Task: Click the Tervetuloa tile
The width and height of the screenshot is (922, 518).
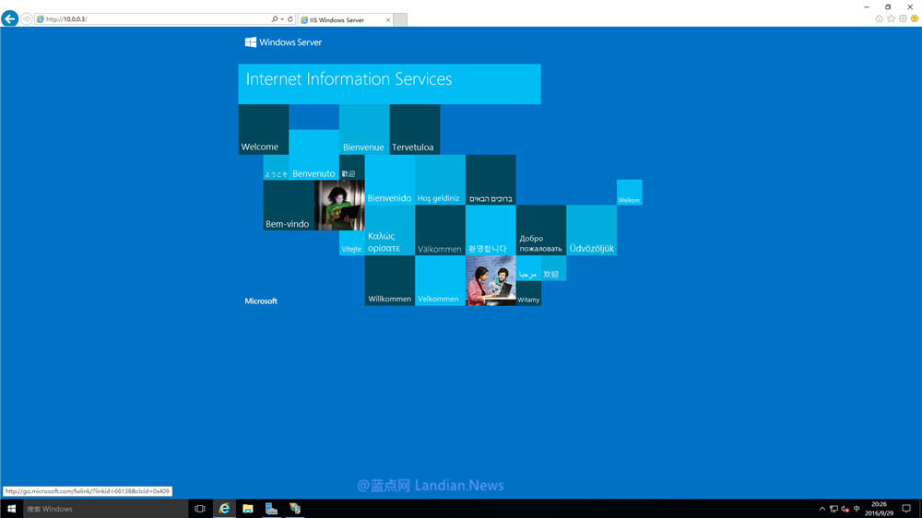Action: [415, 129]
